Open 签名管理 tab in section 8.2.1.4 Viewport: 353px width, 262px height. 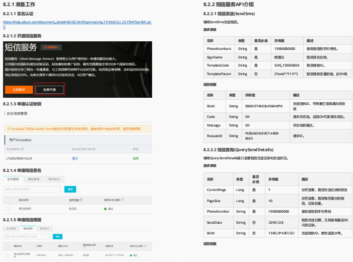pyautogui.click(x=13, y=179)
